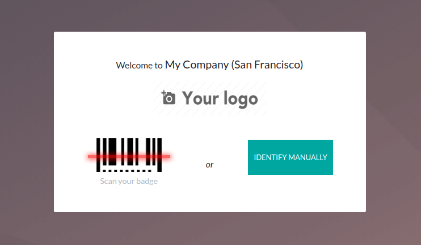Click the word 'logo' in the placeholder
This screenshot has width=421, height=245.
tap(241, 99)
